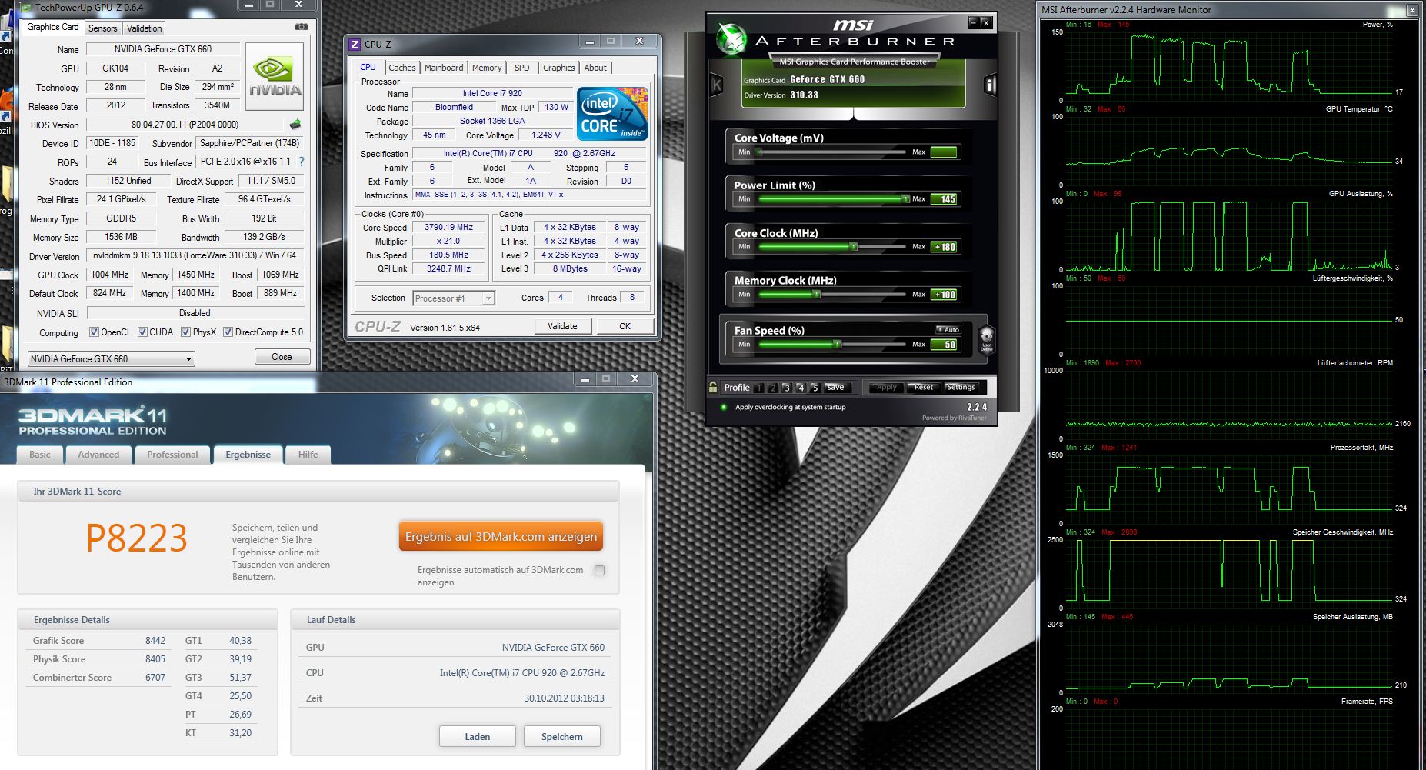
Task: Switch to the Basic tab in 3DMark 11
Action: tap(40, 455)
